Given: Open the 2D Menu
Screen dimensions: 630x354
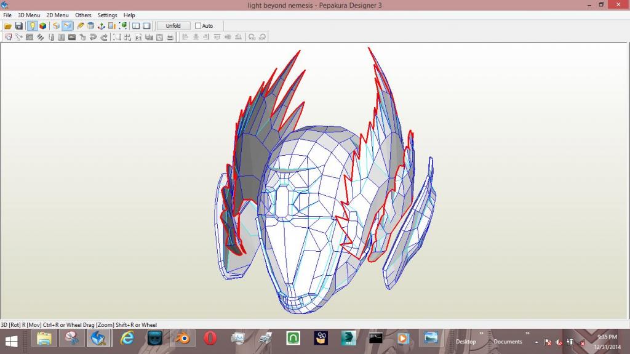Looking at the screenshot, I should [x=57, y=15].
